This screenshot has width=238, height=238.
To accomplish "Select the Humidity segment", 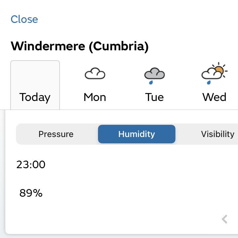I will (136, 134).
